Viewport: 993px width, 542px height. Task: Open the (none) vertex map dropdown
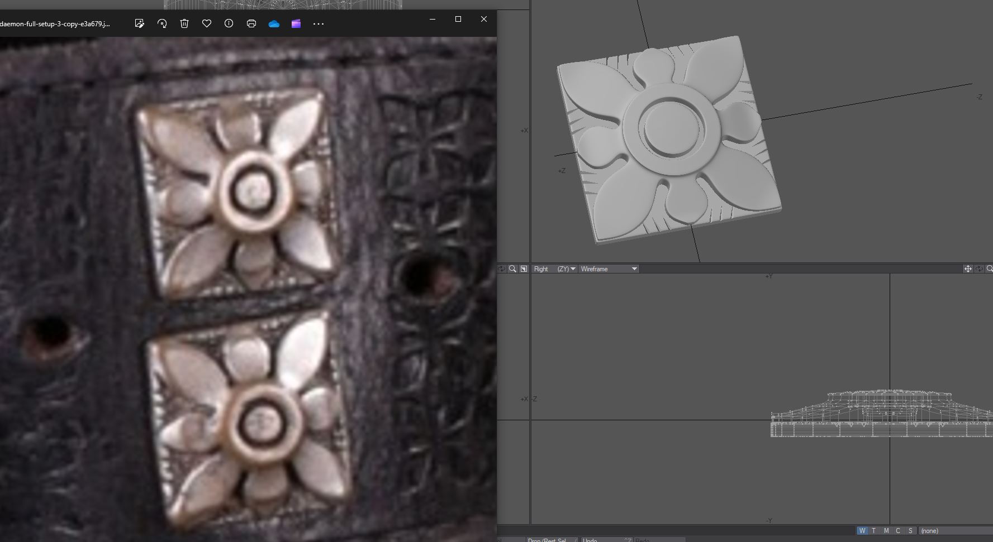tap(956, 531)
